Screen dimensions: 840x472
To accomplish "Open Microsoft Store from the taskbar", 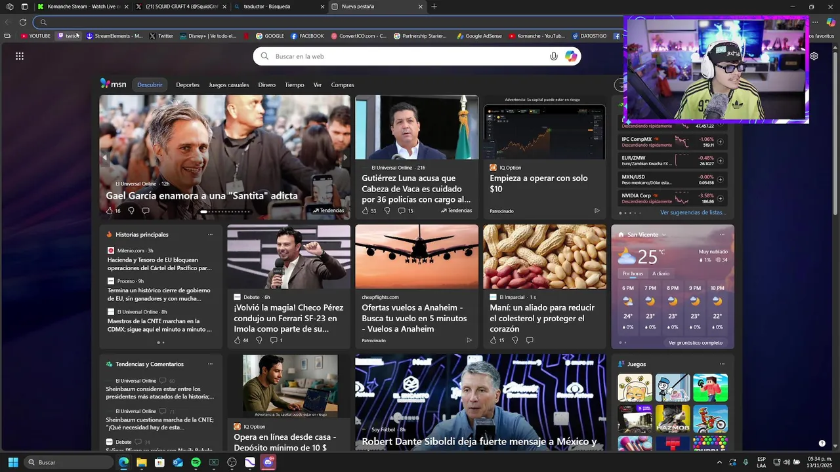I will [x=159, y=462].
